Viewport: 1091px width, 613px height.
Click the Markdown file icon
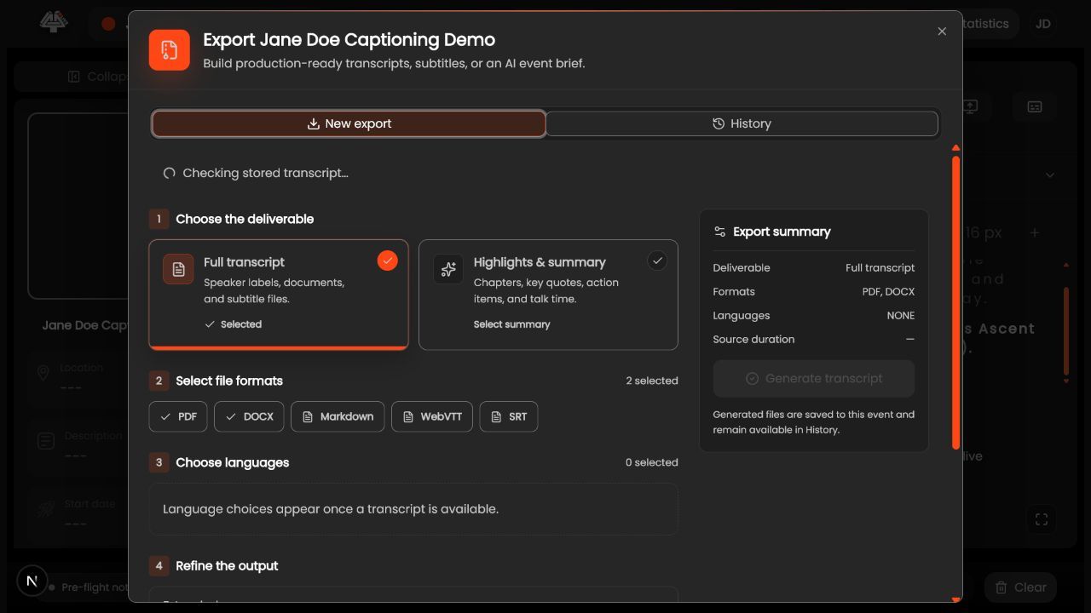(308, 417)
